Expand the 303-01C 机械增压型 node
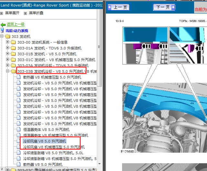The image size is (207, 171). point(7,59)
